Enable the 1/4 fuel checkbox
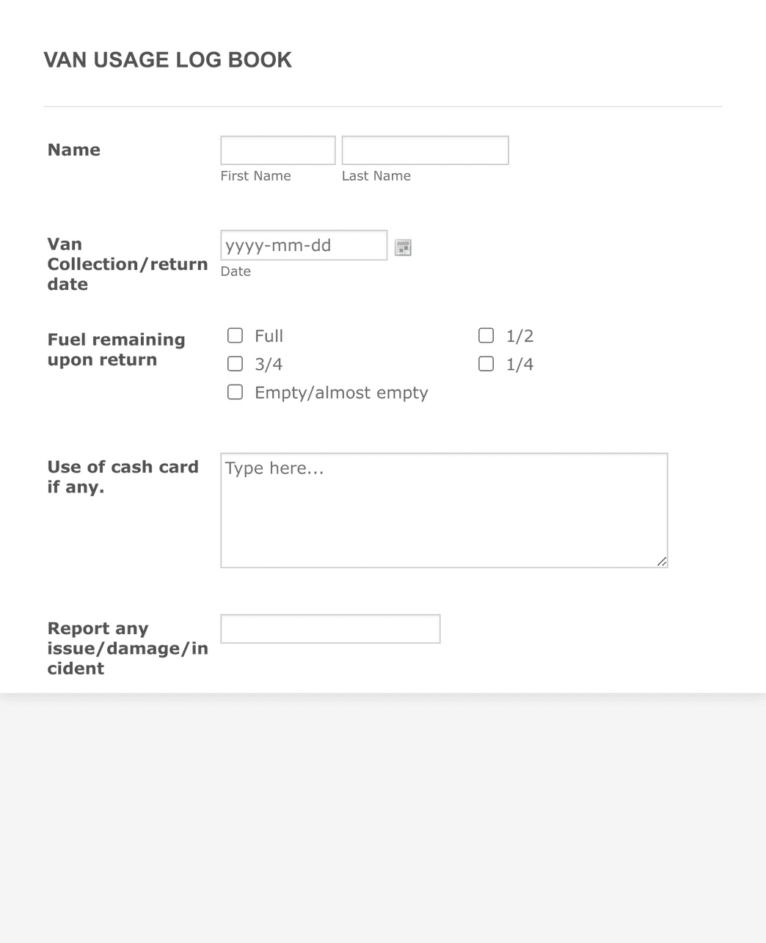Image resolution: width=766 pixels, height=943 pixels. (486, 363)
